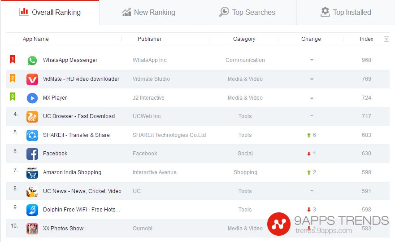Click the Index column header
This screenshot has width=395, height=242.
click(x=367, y=39)
